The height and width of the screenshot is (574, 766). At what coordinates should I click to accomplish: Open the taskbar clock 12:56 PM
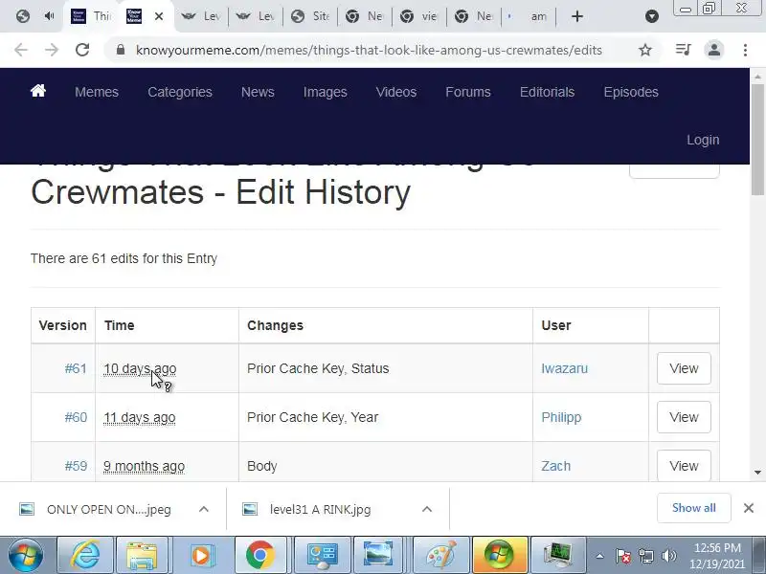tap(717, 556)
